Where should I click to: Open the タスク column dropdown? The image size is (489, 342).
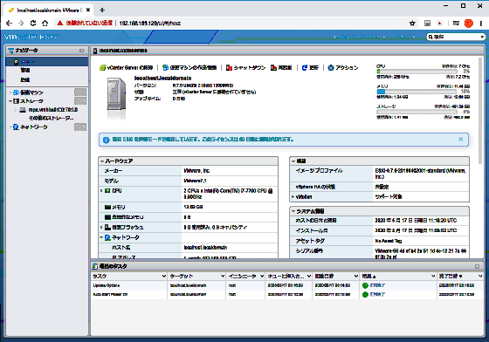click(164, 277)
